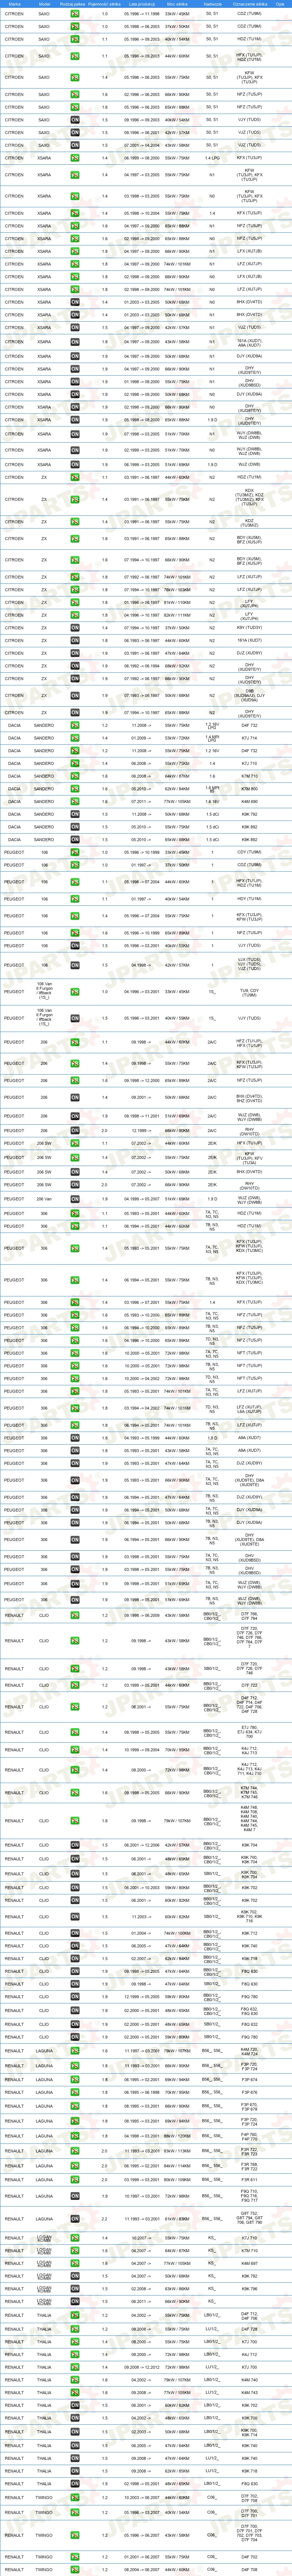This screenshot has width=292, height=2576.
Task: Click the Opis column header
Action: (280, 4)
